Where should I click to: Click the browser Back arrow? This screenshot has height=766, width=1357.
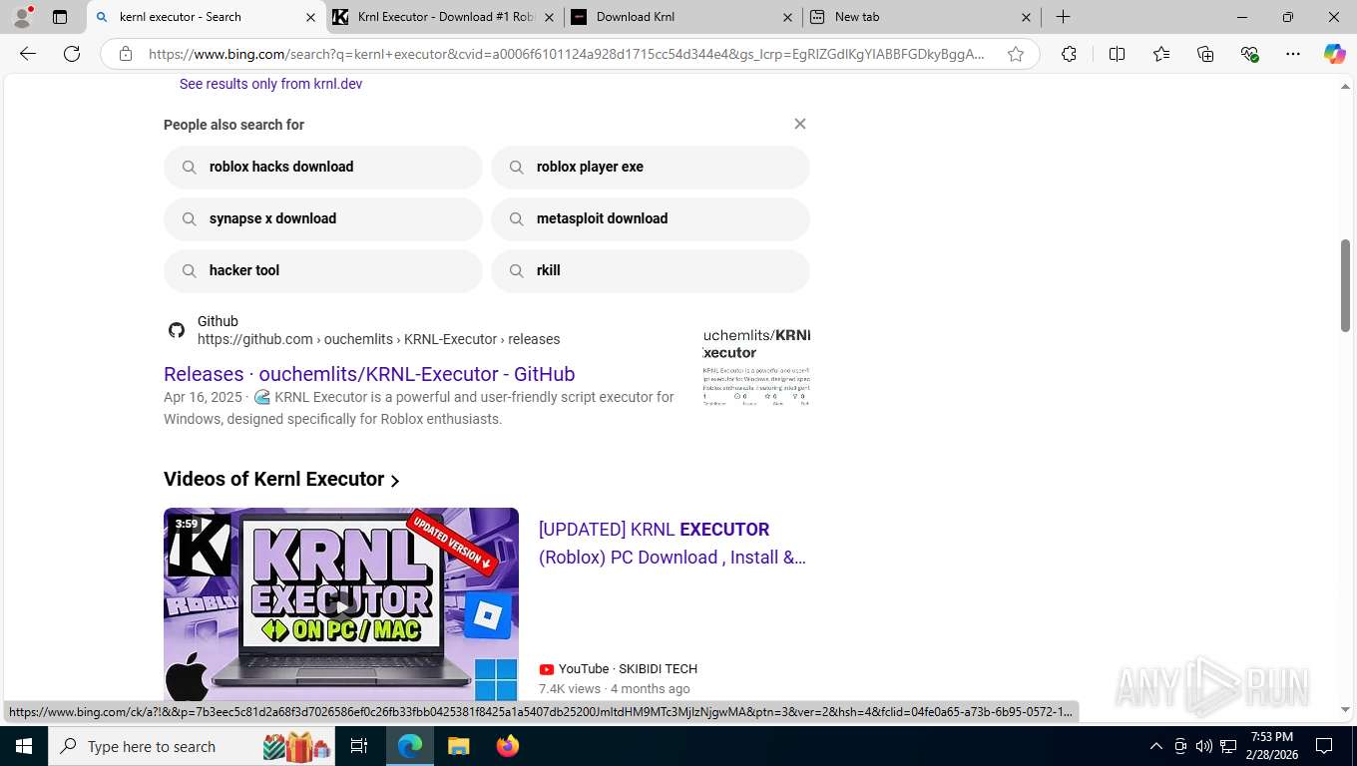pos(28,54)
